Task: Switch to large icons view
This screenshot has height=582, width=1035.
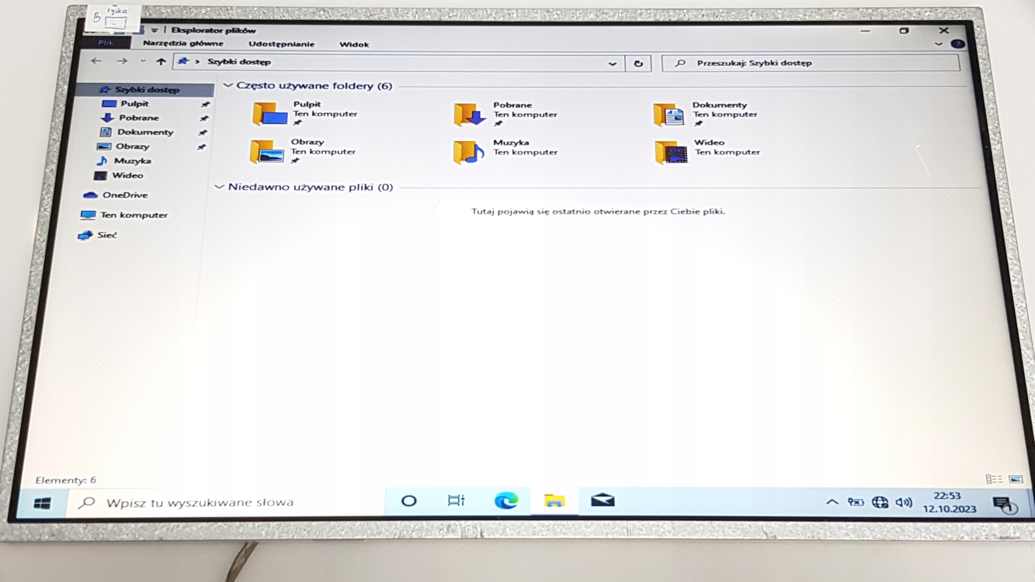Action: click(1016, 479)
